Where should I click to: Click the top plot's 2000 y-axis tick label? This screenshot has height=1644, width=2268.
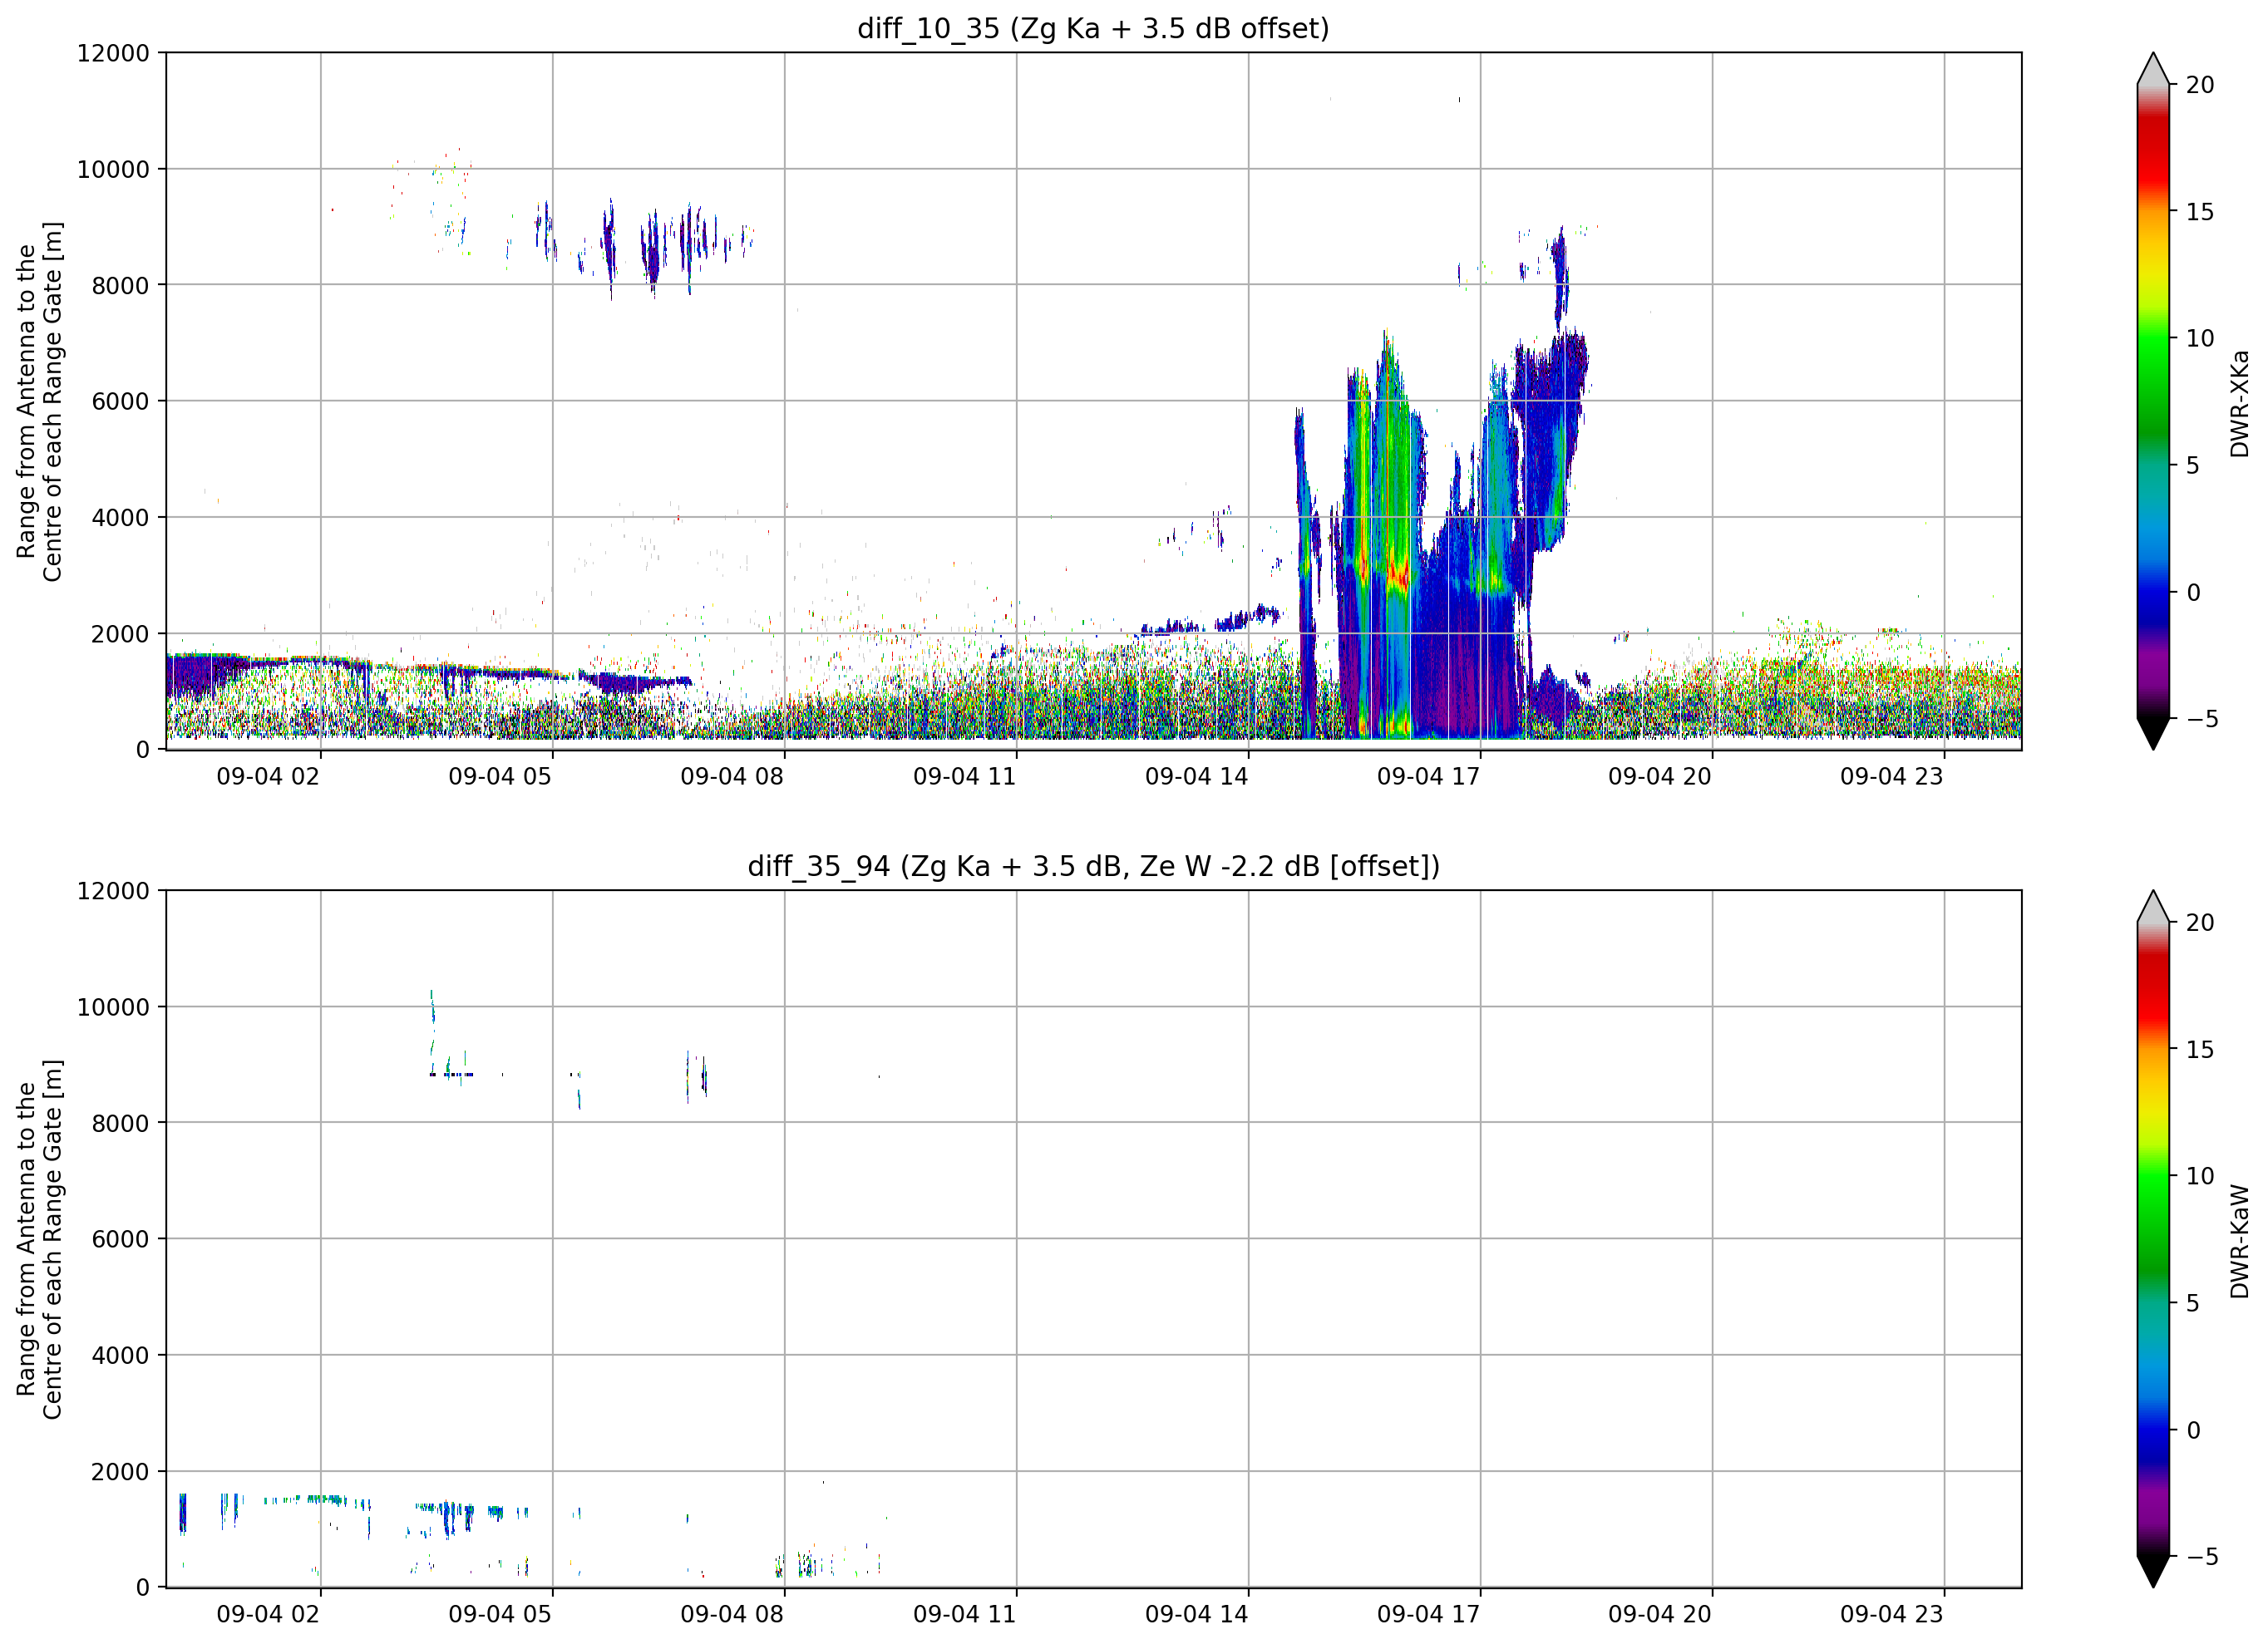[x=120, y=633]
